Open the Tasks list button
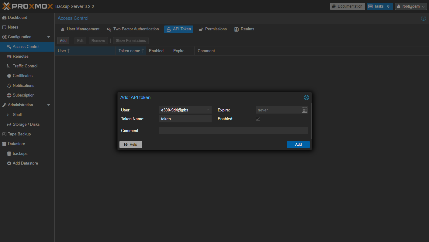Image resolution: width=429 pixels, height=242 pixels. click(380, 6)
